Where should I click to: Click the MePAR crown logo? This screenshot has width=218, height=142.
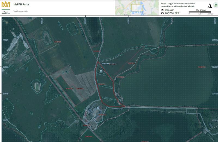(x=5, y=6)
